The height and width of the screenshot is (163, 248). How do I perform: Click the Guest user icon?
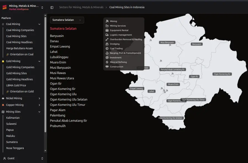tap(5, 158)
